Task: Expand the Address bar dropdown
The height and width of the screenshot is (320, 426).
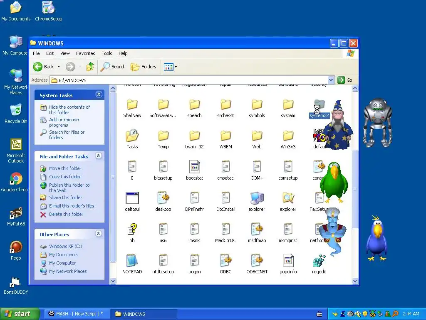Action: 331,80
